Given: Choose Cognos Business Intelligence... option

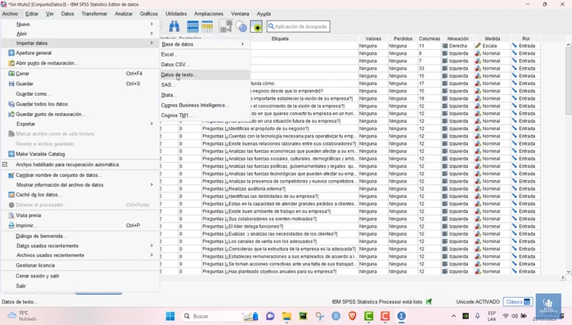Looking at the screenshot, I should pyautogui.click(x=205, y=105).
